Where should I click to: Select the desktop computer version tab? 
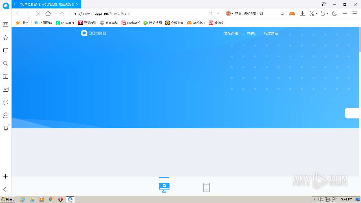click(164, 187)
